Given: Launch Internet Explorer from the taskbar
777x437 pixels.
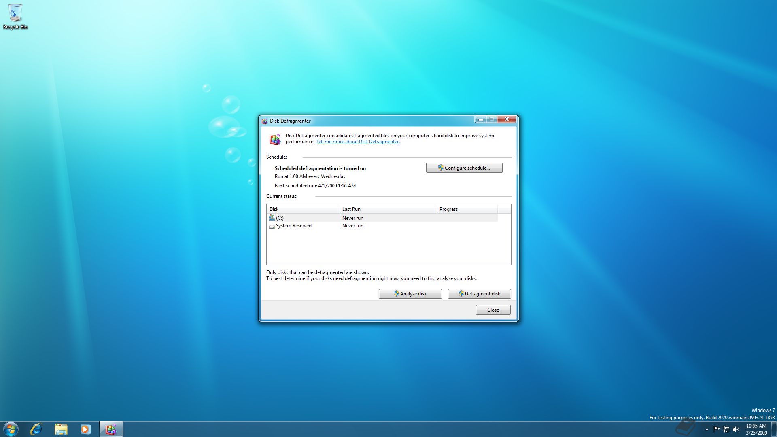Looking at the screenshot, I should tap(36, 429).
